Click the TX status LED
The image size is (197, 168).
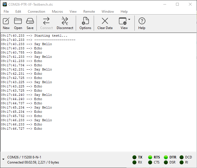click(x=134, y=157)
